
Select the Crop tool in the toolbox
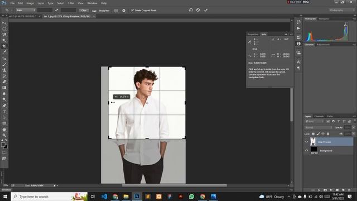tap(4, 46)
